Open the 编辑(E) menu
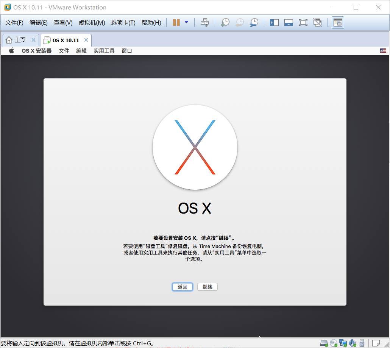Screen dimensions: 390x348 [x=38, y=23]
